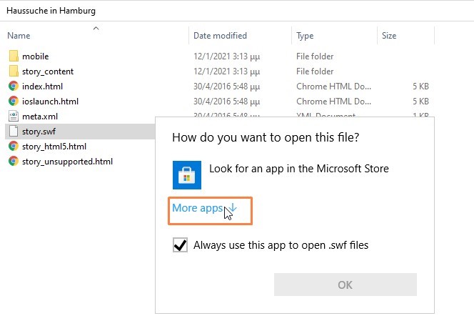
Task: Click the Chrome icon beside story_html5.html
Action: 13,147
